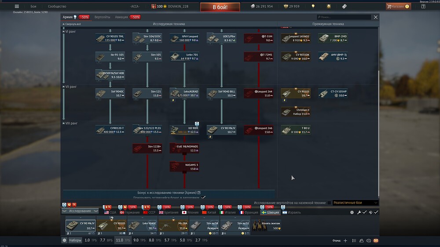This screenshot has width=440, height=247.
Task: Select the ItPsV Leopard vehicle card
Action: point(184,38)
